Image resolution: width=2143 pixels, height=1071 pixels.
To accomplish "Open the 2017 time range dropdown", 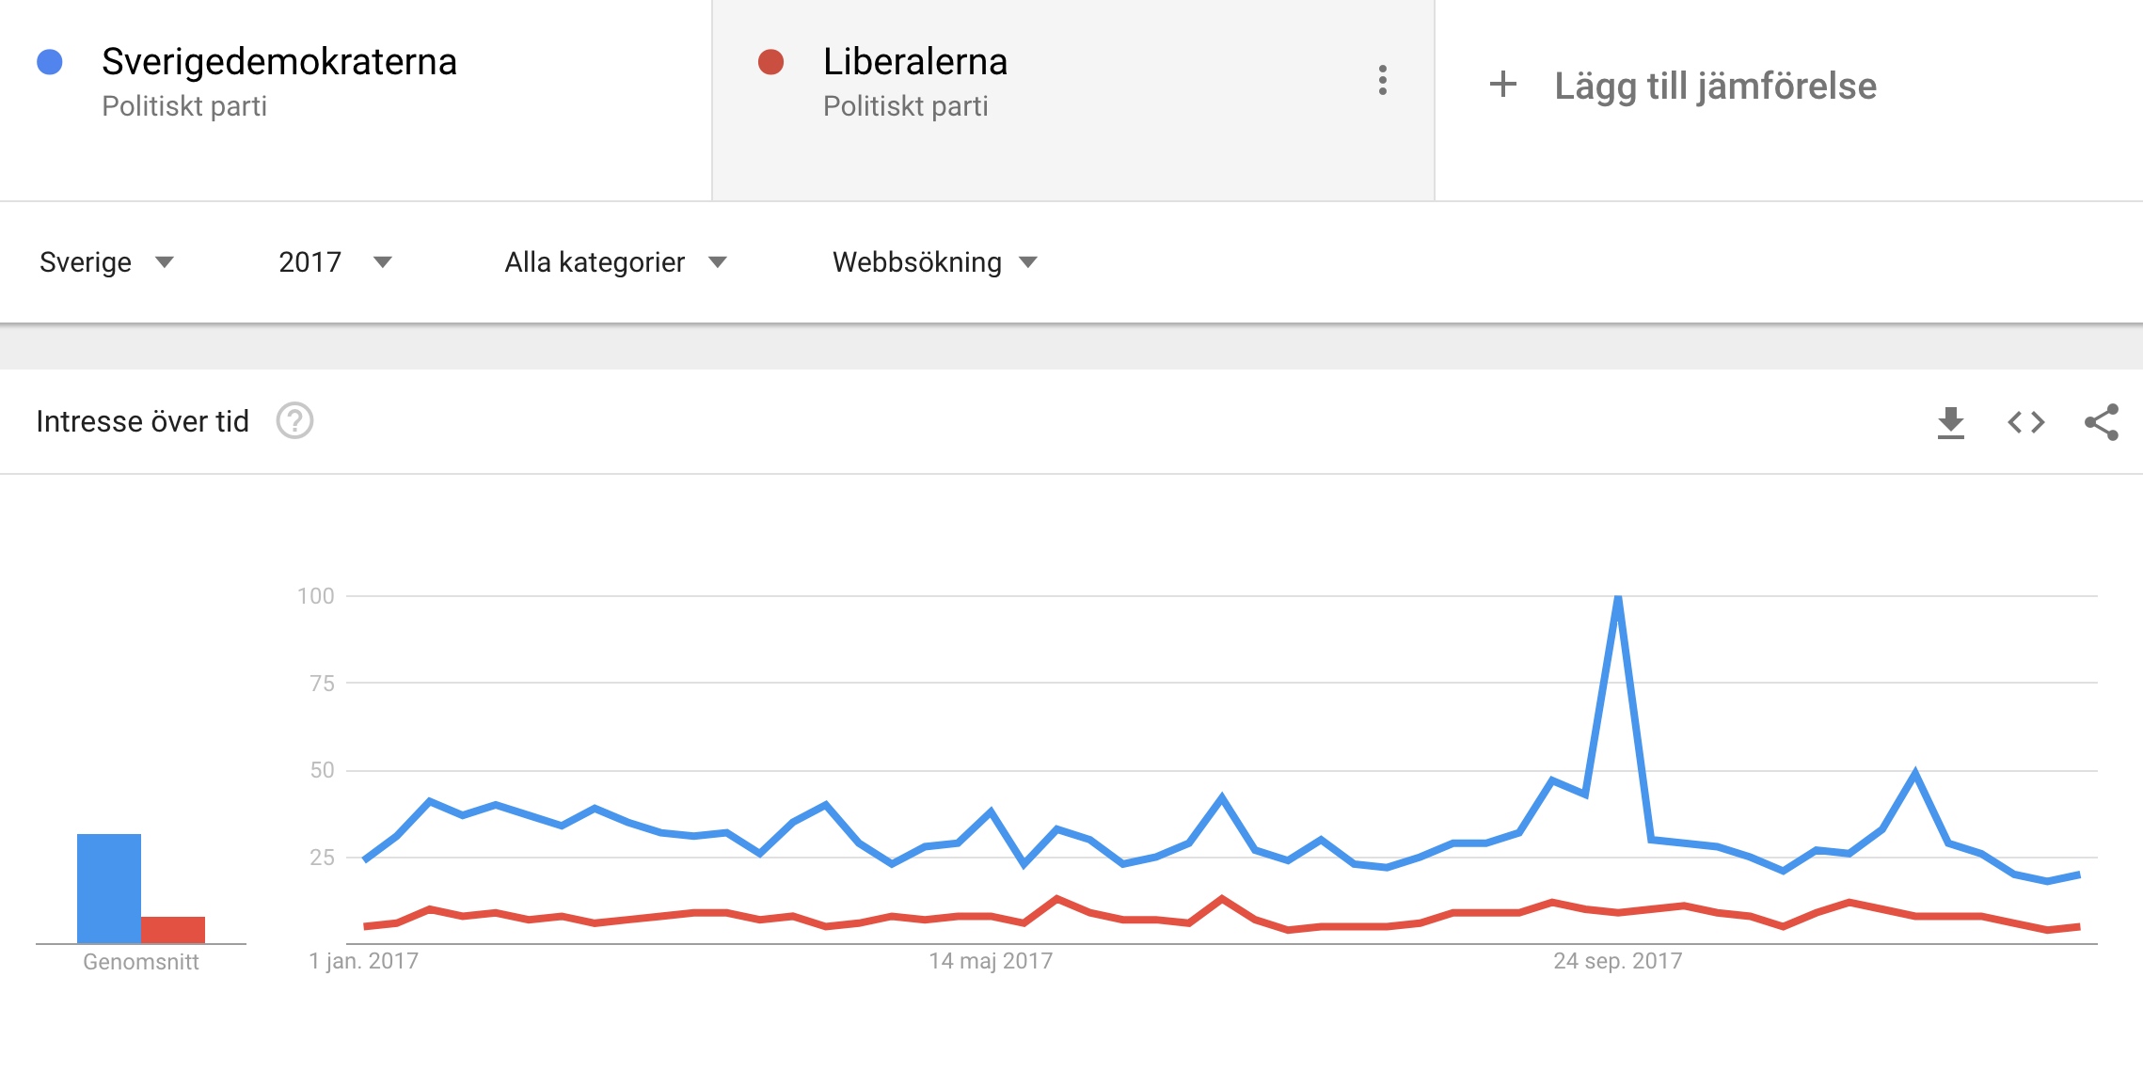I will point(334,262).
